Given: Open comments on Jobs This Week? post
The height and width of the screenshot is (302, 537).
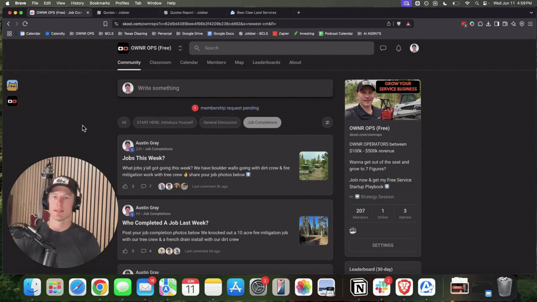Looking at the screenshot, I should click(x=144, y=186).
